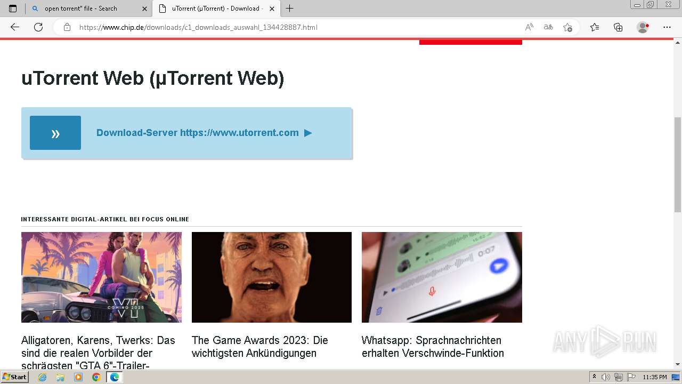Image resolution: width=682 pixels, height=384 pixels.
Task: Open the volume speaker tray icon
Action: (606, 377)
